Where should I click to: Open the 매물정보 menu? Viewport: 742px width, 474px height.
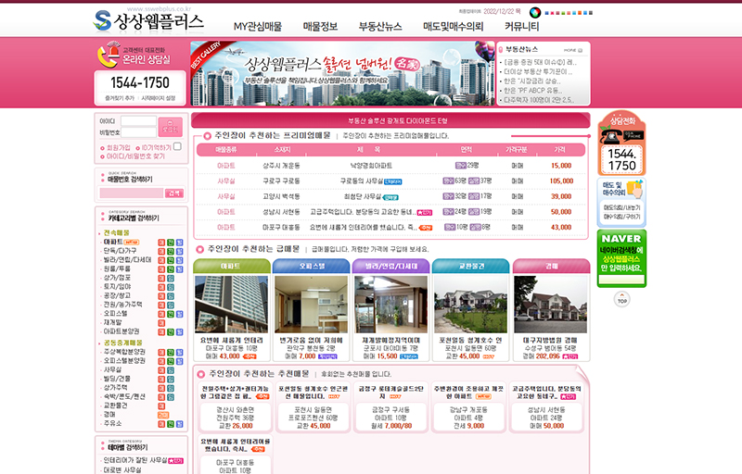point(320,27)
